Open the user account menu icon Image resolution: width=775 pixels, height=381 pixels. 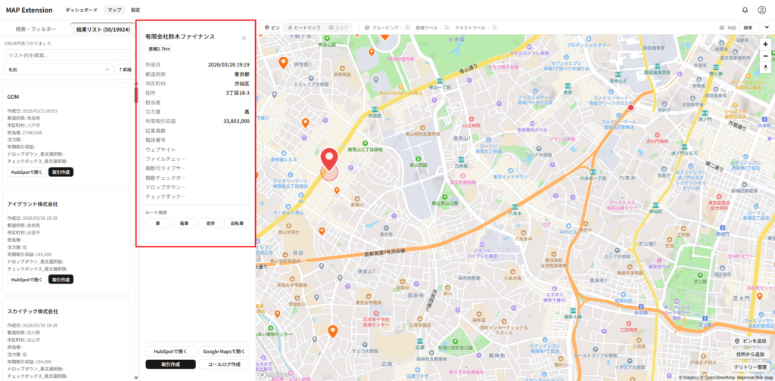click(761, 10)
